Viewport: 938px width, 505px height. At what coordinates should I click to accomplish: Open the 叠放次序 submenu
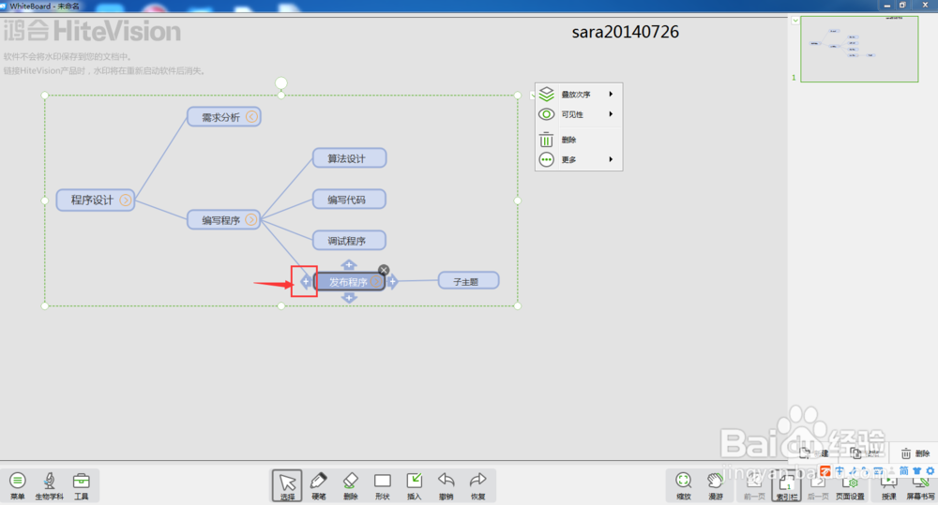click(x=579, y=95)
